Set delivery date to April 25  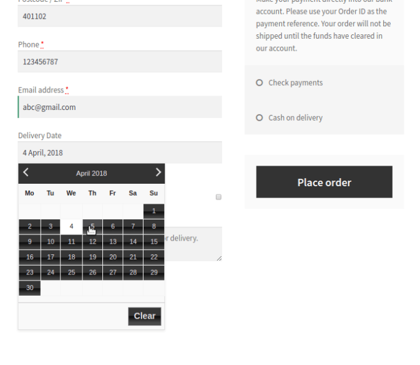pyautogui.click(x=71, y=272)
